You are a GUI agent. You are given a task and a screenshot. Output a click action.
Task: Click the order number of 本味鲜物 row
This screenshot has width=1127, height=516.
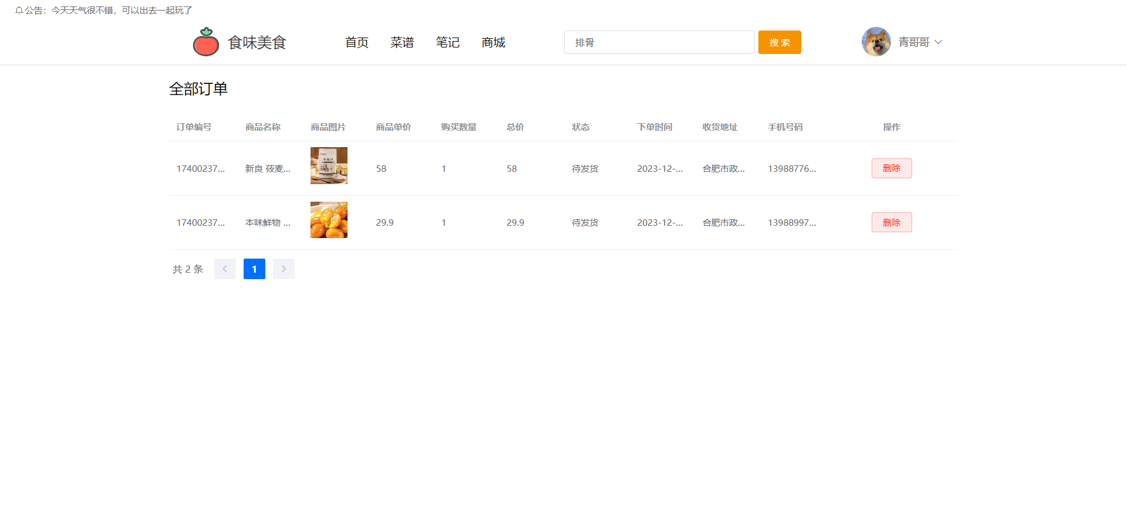pos(201,223)
